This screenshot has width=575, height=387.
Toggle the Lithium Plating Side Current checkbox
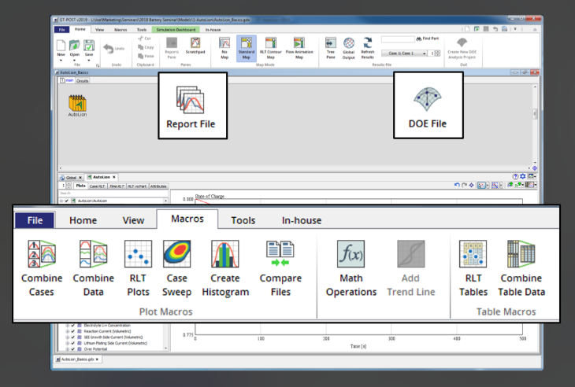click(73, 341)
